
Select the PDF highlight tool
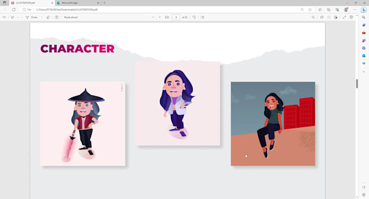12,17
